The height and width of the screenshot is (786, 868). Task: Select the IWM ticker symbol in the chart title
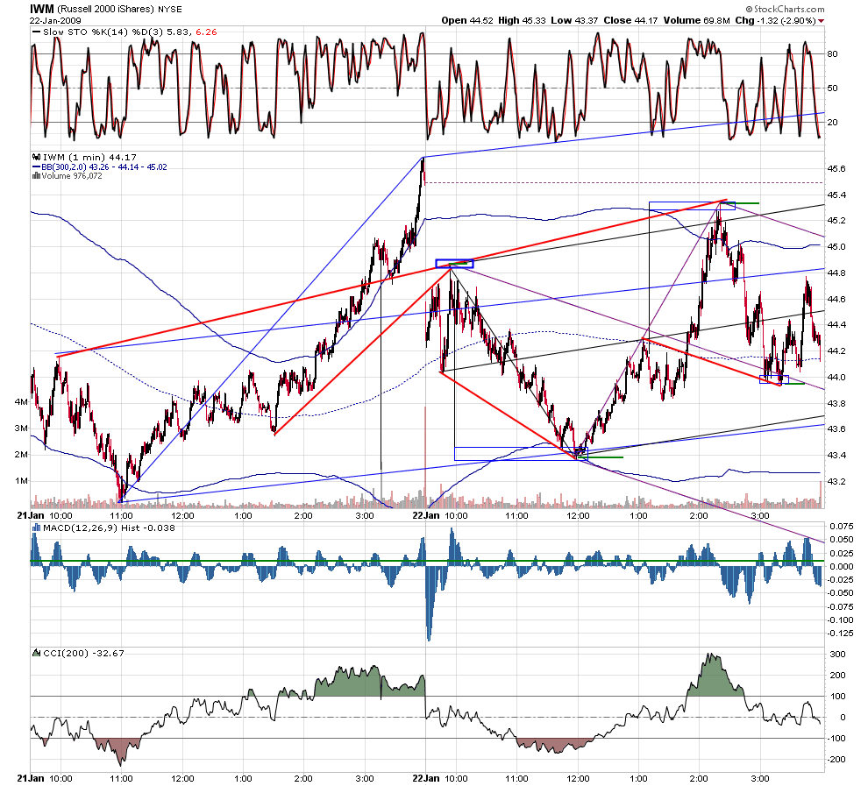click(42, 9)
